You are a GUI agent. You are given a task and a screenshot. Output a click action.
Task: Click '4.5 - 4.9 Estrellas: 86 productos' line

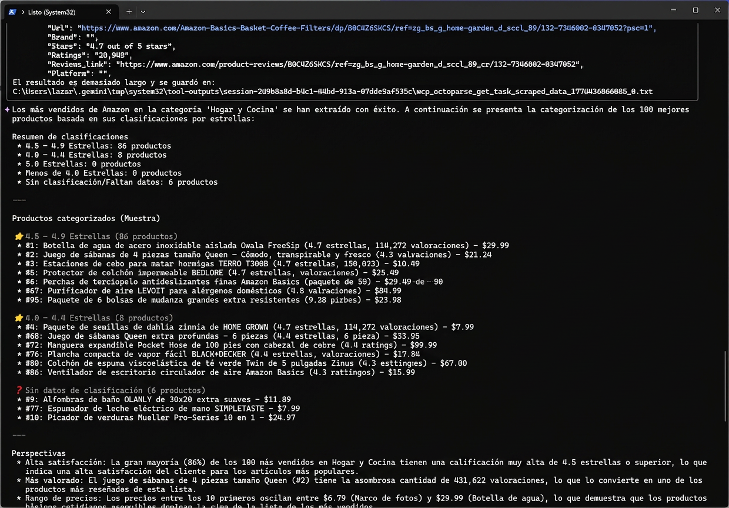(94, 146)
